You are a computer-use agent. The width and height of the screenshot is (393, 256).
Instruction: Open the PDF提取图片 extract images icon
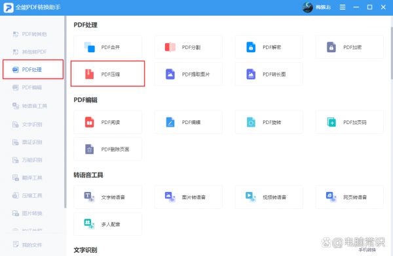click(170, 74)
